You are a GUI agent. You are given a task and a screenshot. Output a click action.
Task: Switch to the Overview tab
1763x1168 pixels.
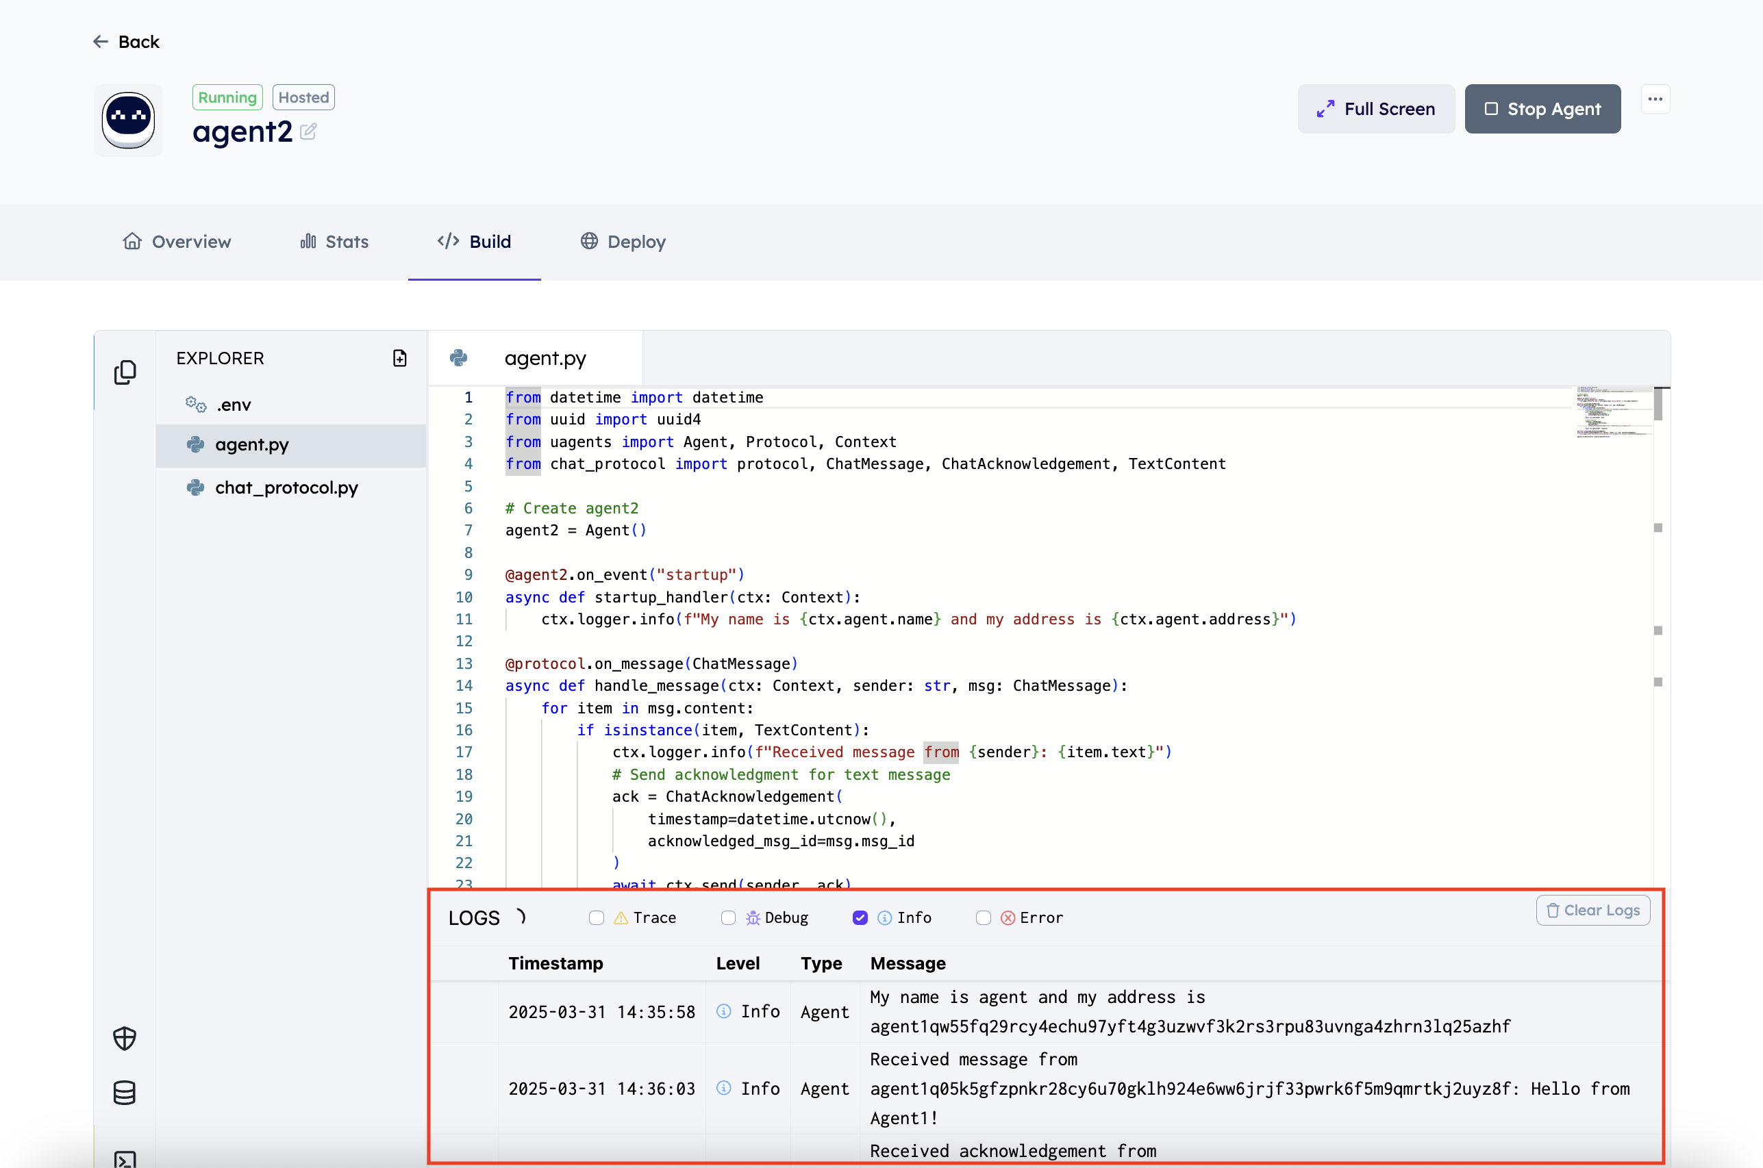[x=177, y=242]
